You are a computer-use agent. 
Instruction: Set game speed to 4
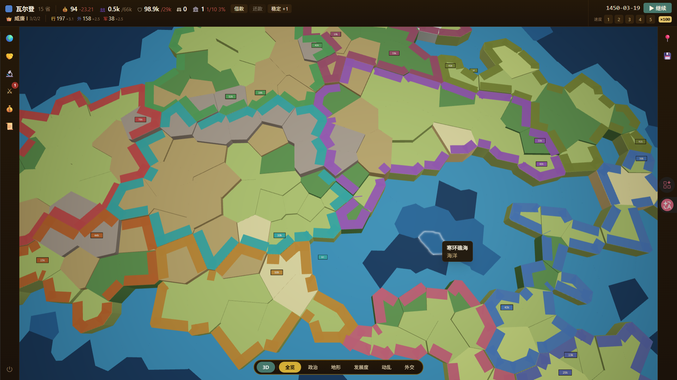640,19
